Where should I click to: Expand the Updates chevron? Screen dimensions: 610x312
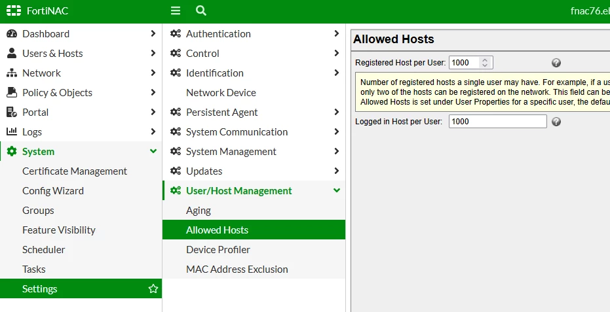pyautogui.click(x=337, y=171)
